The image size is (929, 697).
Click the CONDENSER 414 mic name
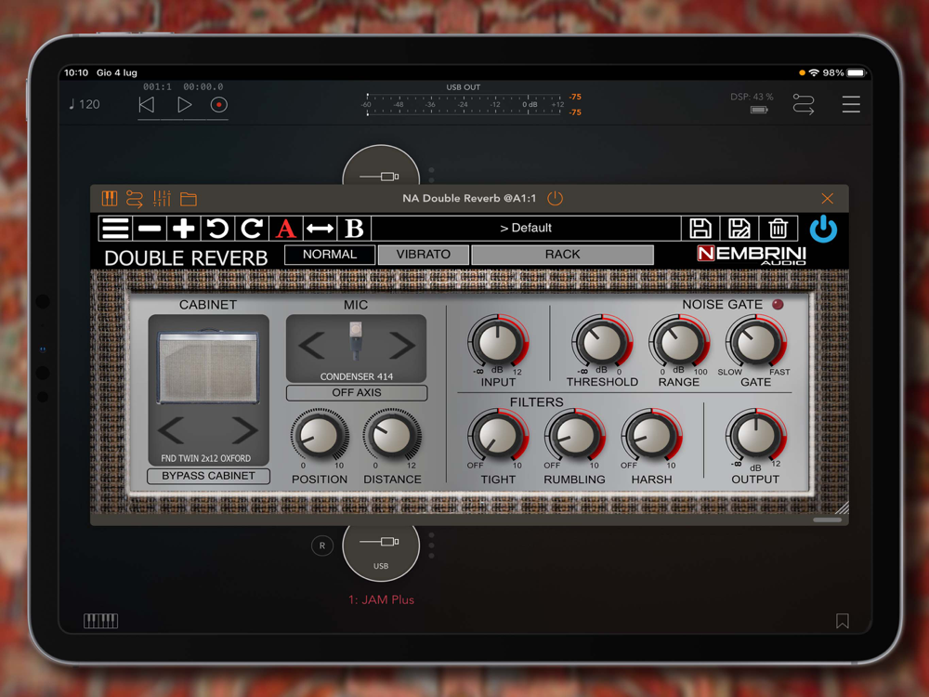[356, 376]
